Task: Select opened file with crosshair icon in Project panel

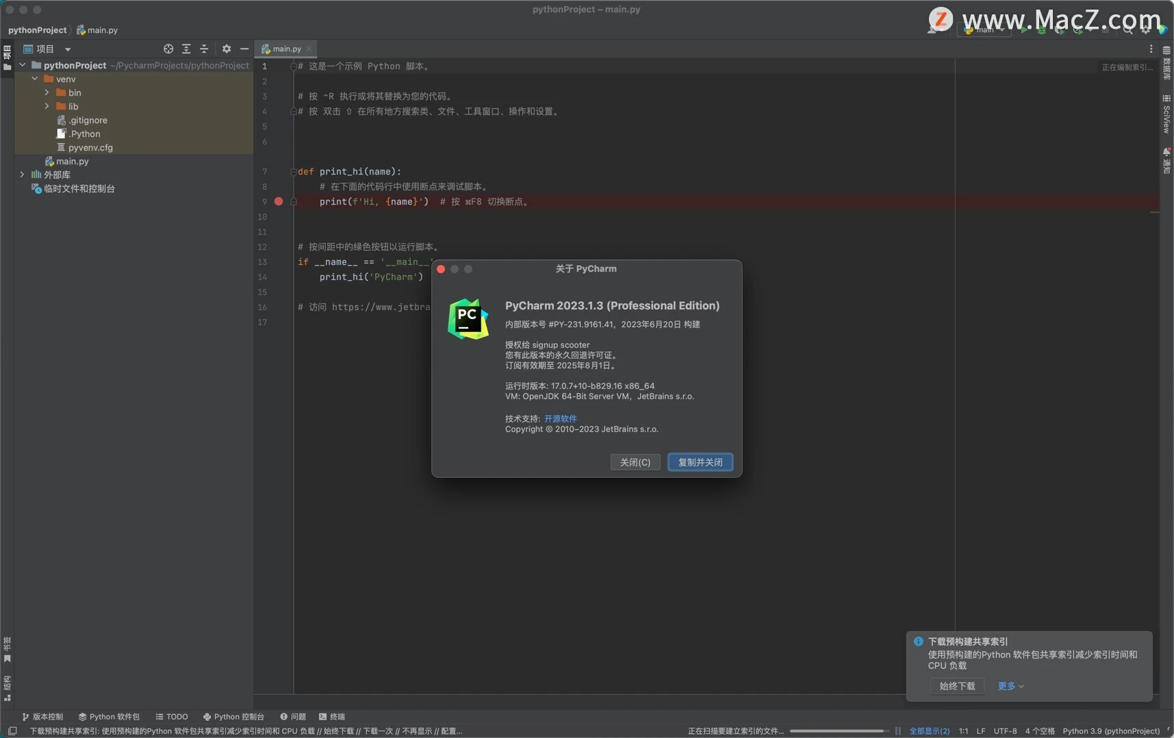Action: [x=168, y=49]
